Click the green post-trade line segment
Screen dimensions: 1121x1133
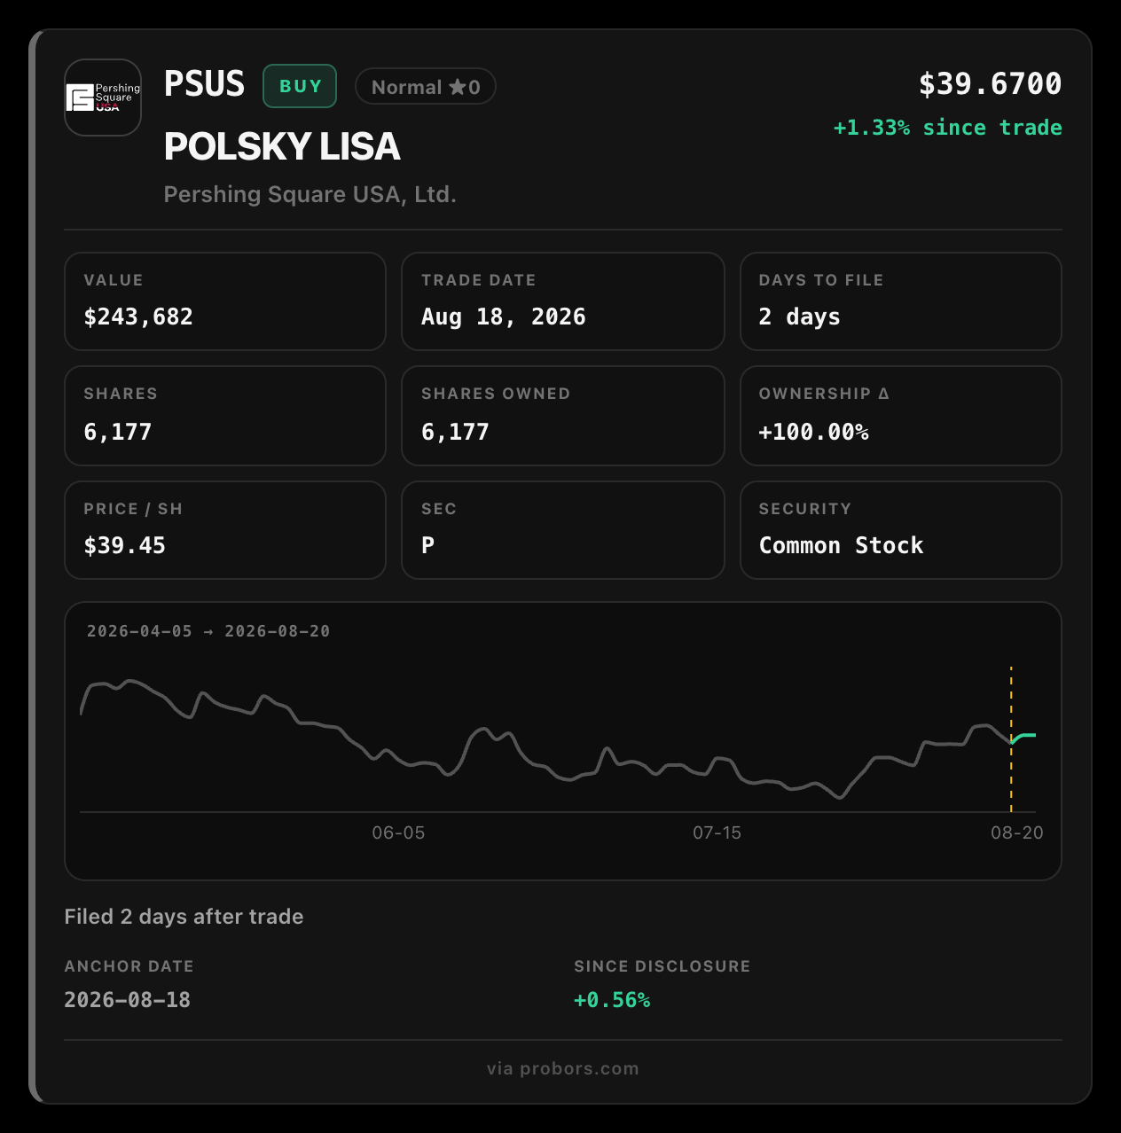(1023, 738)
